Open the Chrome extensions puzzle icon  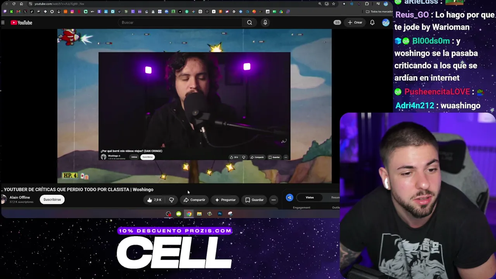tap(367, 4)
